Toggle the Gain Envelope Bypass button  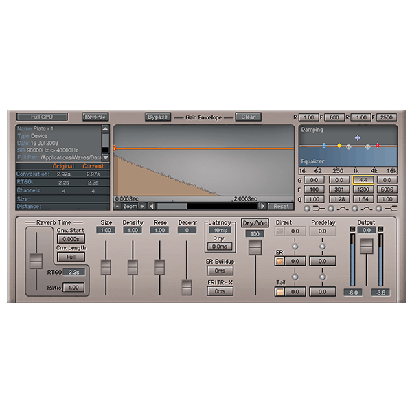pos(158,117)
